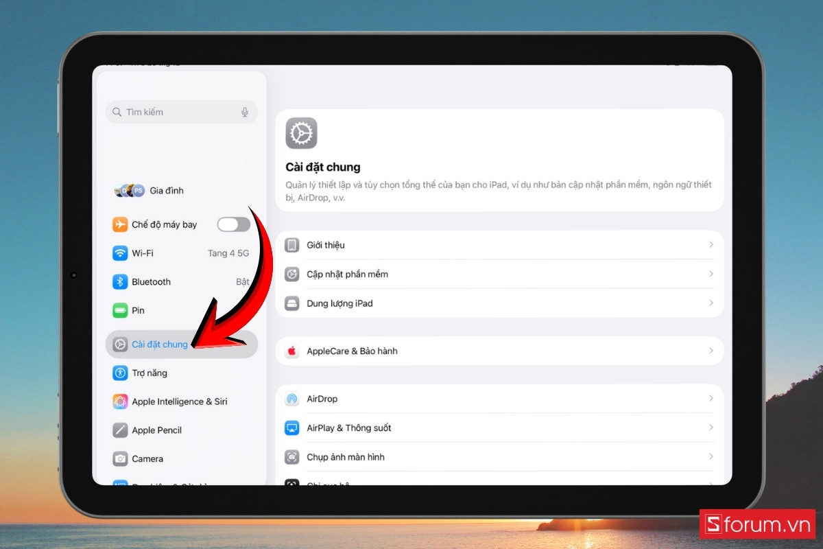
Task: Open AppleCare & Bảo hành
Action: tap(352, 351)
